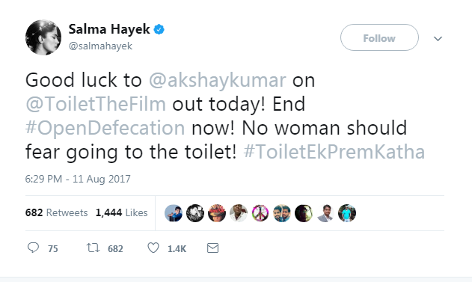Open the @salmahayek handle link
Image resolution: width=472 pixels, height=282 pixels.
click(x=100, y=46)
